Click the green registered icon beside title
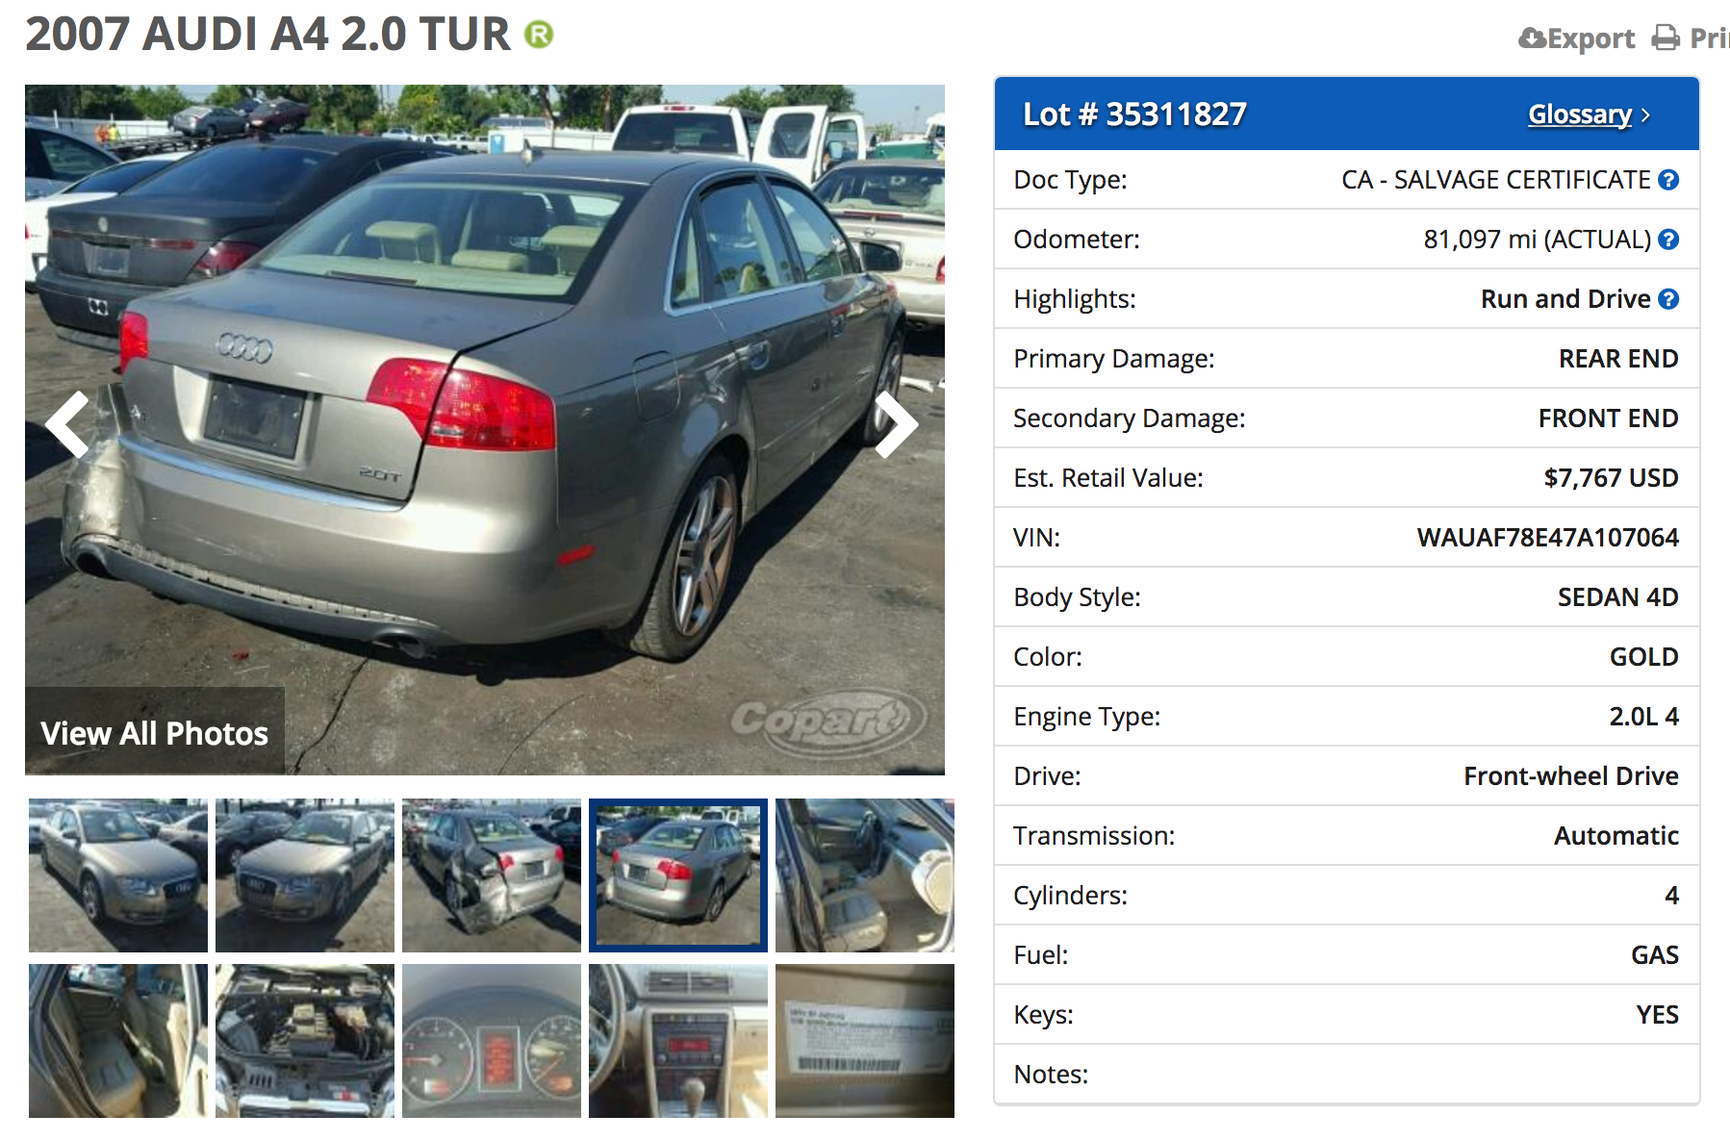Viewport: 1730px width, 1141px height. (x=539, y=35)
